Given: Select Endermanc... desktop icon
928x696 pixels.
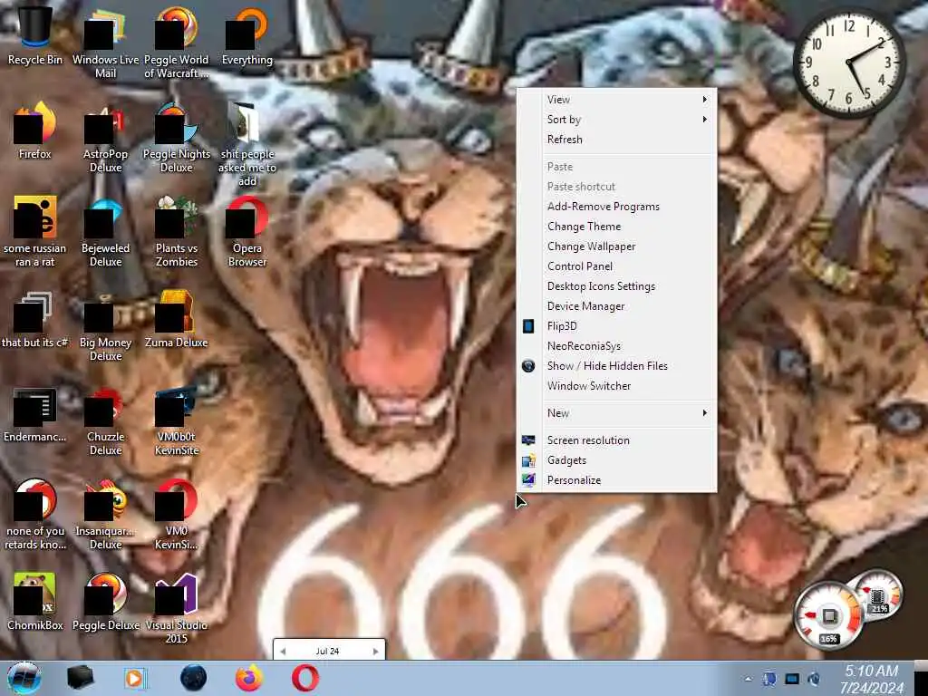Looking at the screenshot, I should click(35, 414).
